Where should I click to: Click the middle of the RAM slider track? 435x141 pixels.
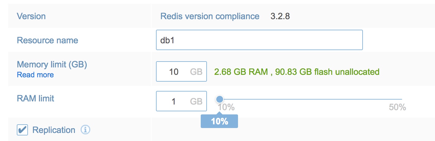pyautogui.click(x=311, y=99)
